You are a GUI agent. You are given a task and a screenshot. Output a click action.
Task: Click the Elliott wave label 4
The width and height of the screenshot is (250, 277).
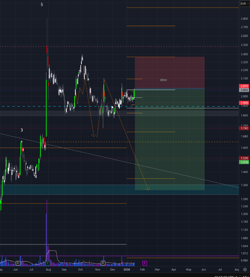click(36, 176)
